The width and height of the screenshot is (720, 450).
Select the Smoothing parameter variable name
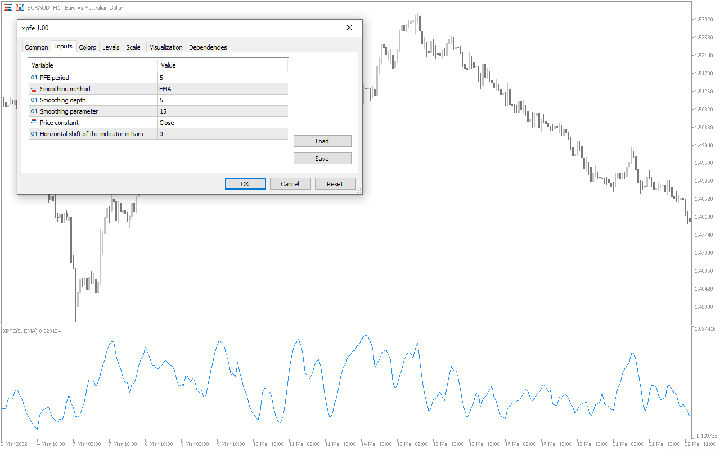69,111
